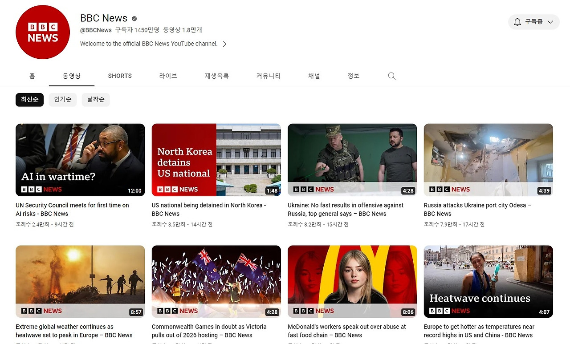Click the BBC News channel avatar logo

[43, 32]
